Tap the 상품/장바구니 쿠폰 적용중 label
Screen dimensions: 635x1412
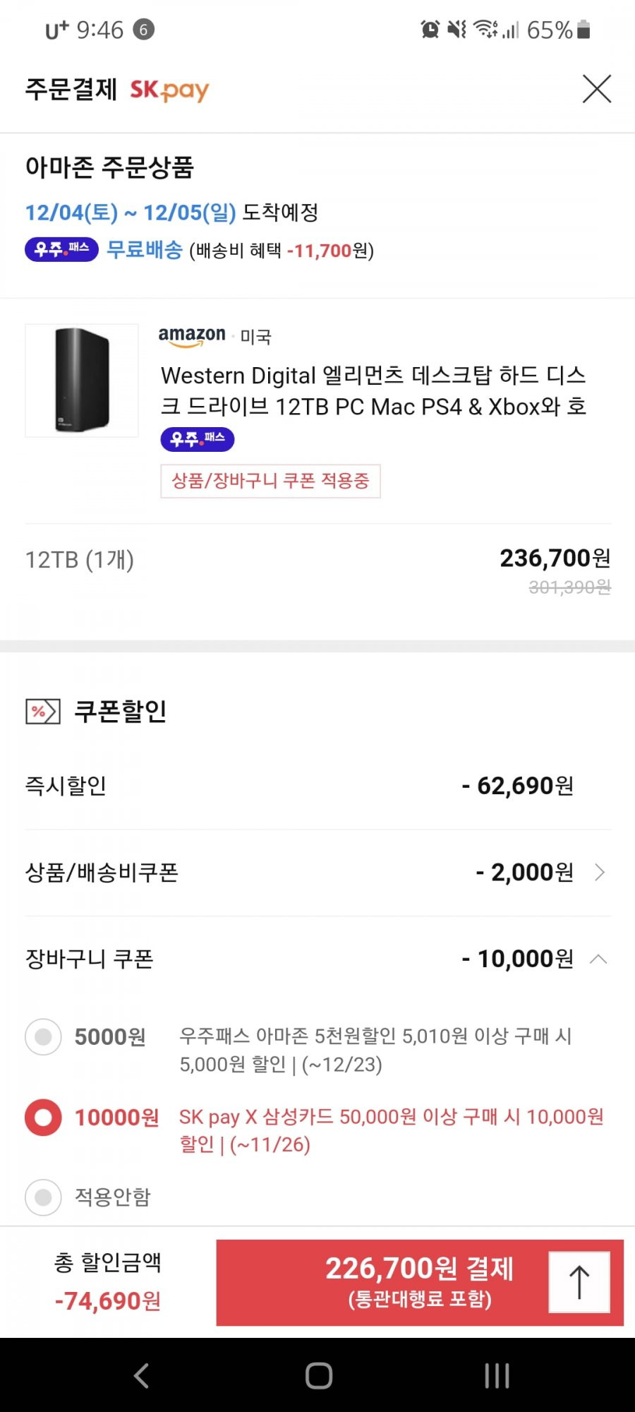point(270,481)
